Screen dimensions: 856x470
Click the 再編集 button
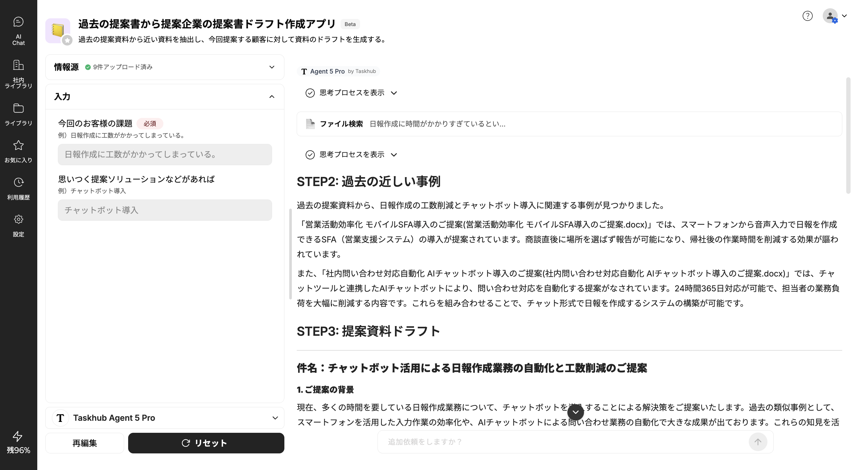pos(85,443)
